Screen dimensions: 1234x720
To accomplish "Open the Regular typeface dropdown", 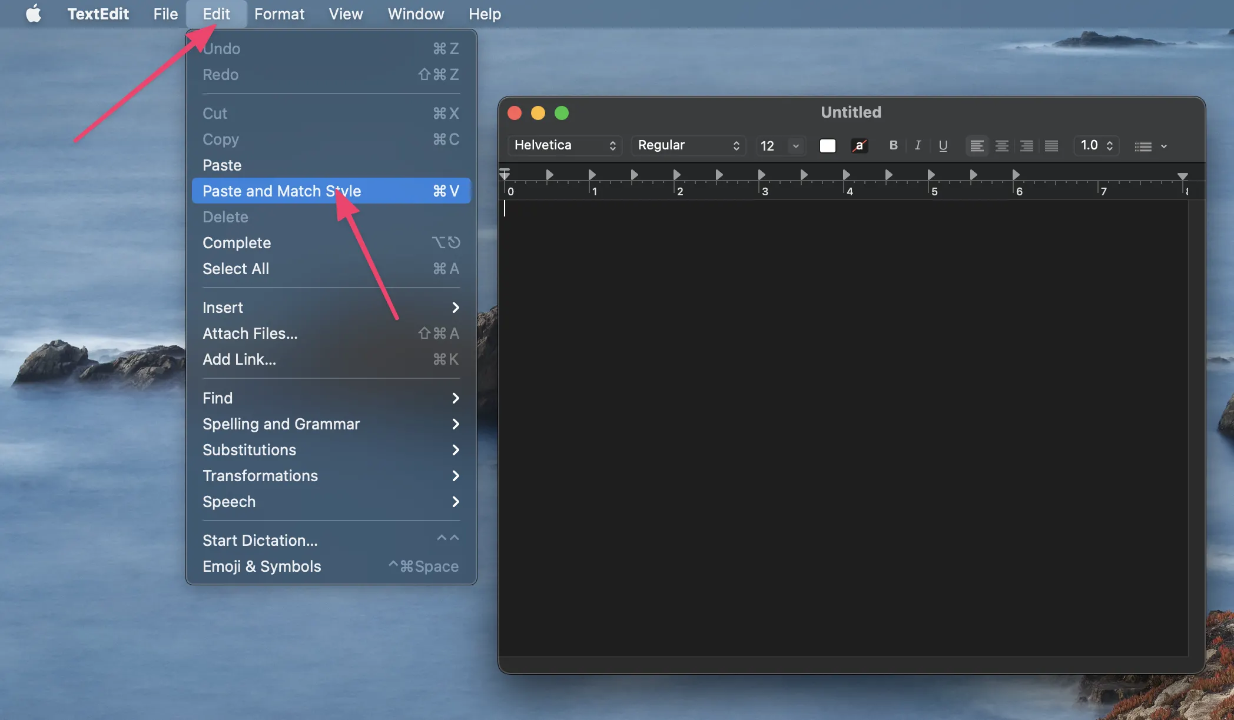I will click(688, 145).
